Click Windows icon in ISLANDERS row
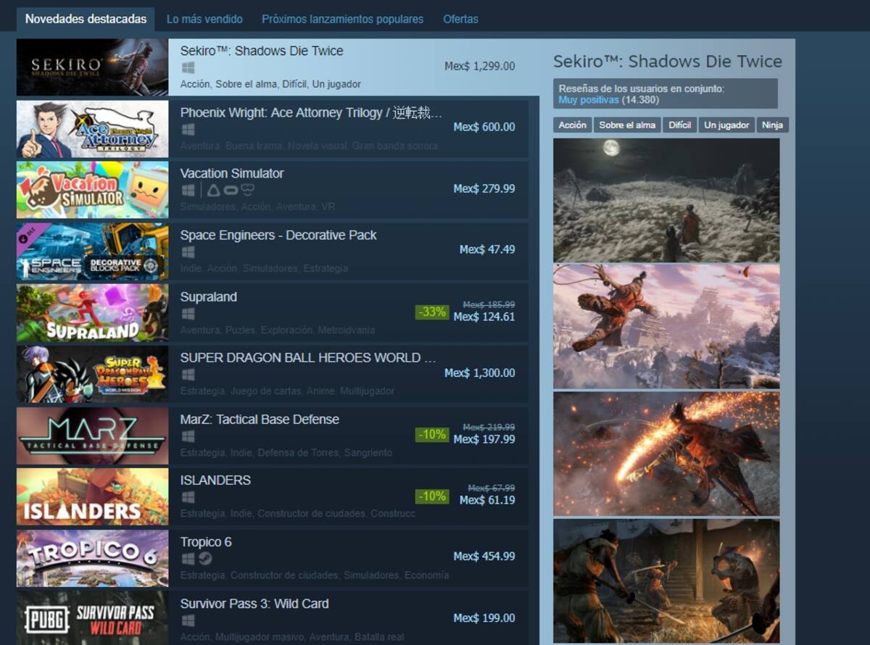This screenshot has height=645, width=870. click(188, 496)
